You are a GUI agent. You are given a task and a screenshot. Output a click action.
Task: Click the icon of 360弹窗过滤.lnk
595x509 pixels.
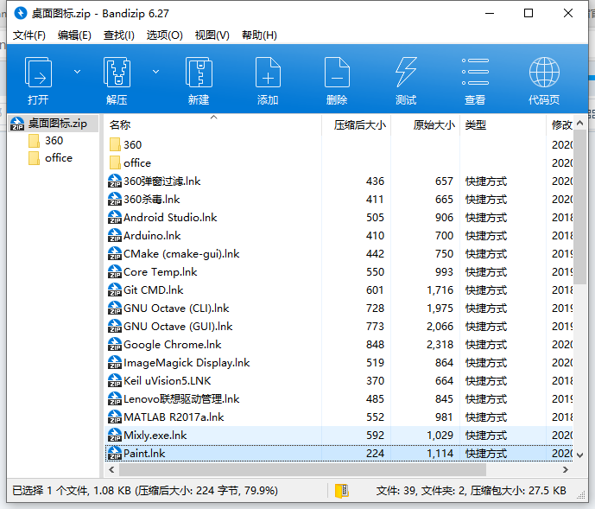point(115,181)
